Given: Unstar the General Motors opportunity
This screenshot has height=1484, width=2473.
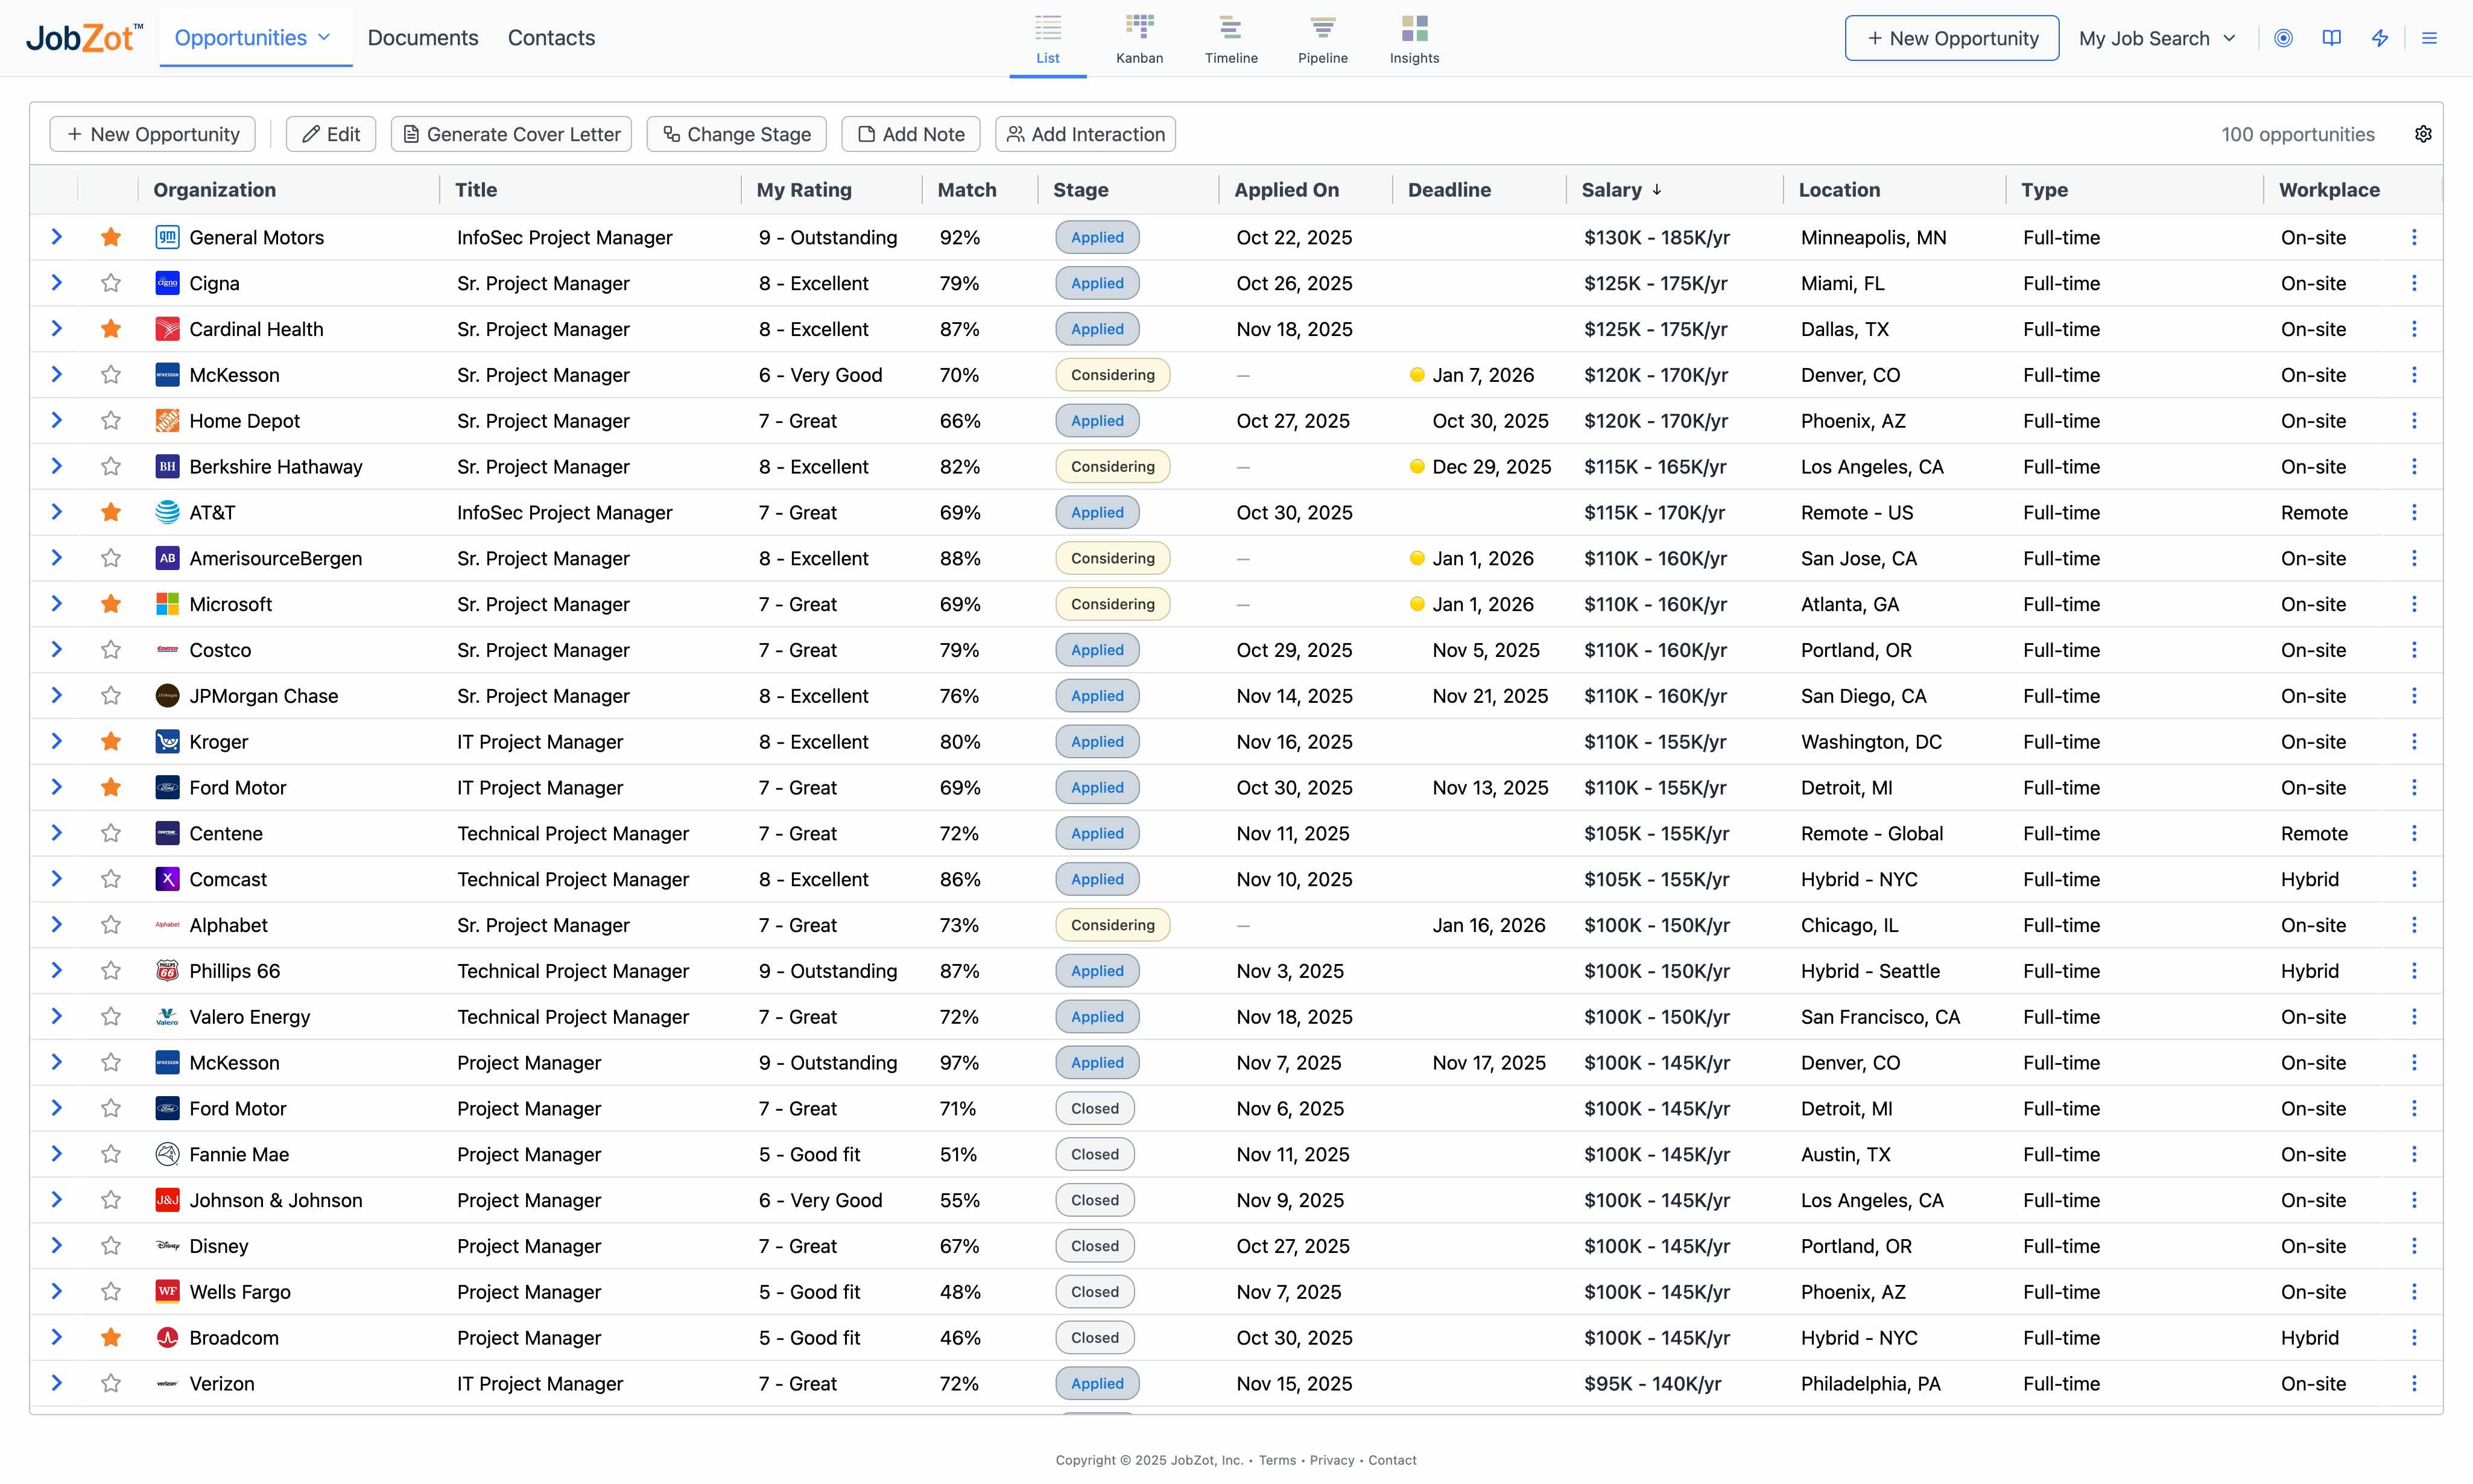Looking at the screenshot, I should pos(111,237).
